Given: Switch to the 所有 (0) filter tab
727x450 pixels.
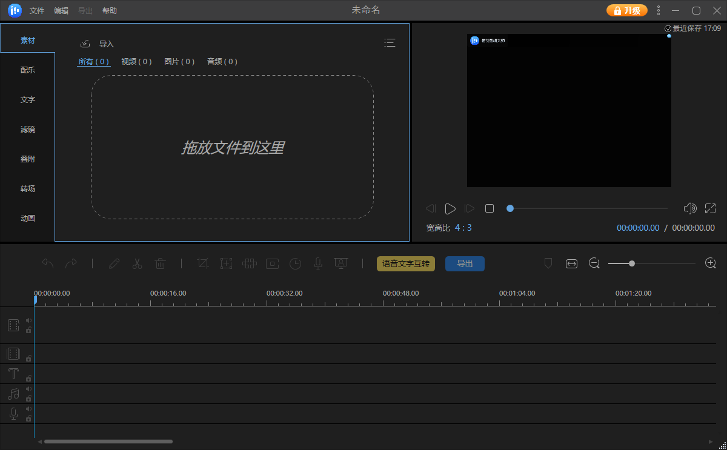Looking at the screenshot, I should pos(94,61).
